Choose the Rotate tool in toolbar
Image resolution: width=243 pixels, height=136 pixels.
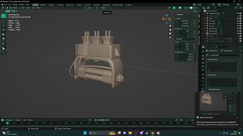(x=4, y=30)
